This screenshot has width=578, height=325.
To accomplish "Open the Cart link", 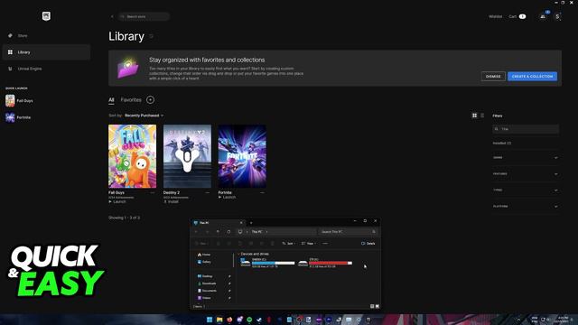I will tap(517, 16).
